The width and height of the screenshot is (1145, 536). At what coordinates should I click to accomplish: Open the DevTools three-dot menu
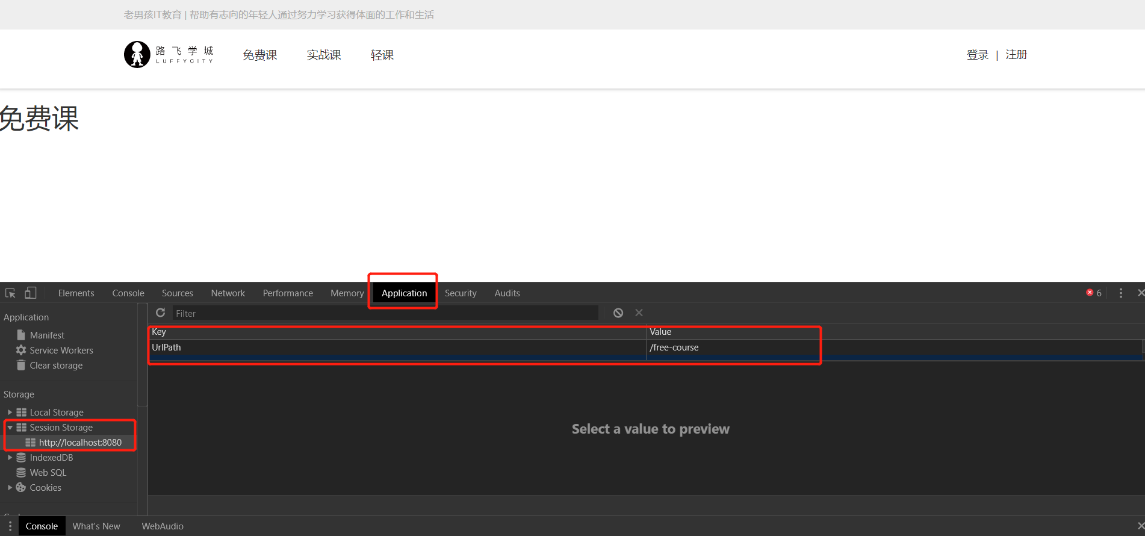coord(1121,293)
